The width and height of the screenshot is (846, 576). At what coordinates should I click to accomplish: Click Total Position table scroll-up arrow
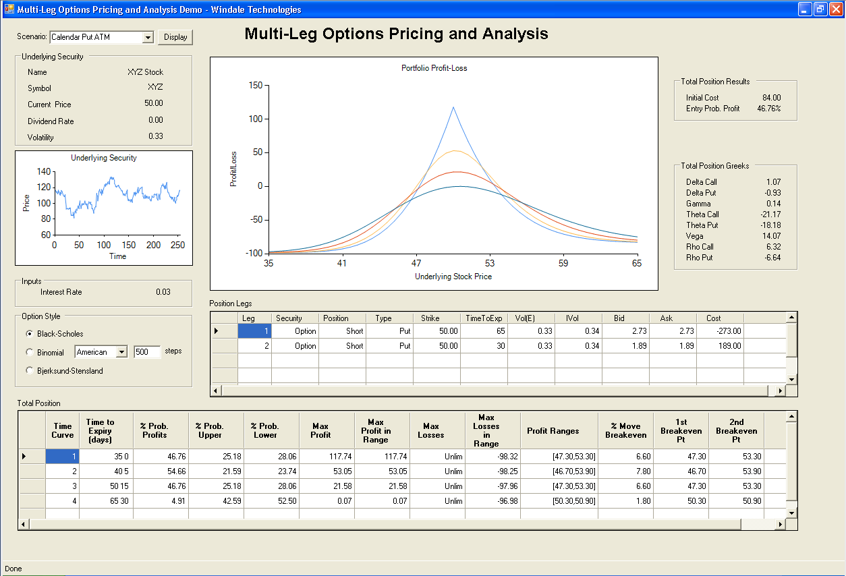pyautogui.click(x=792, y=417)
